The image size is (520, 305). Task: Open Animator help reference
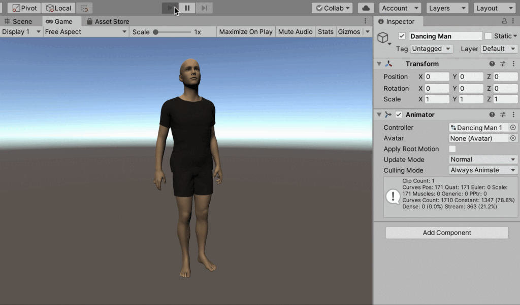pos(492,115)
